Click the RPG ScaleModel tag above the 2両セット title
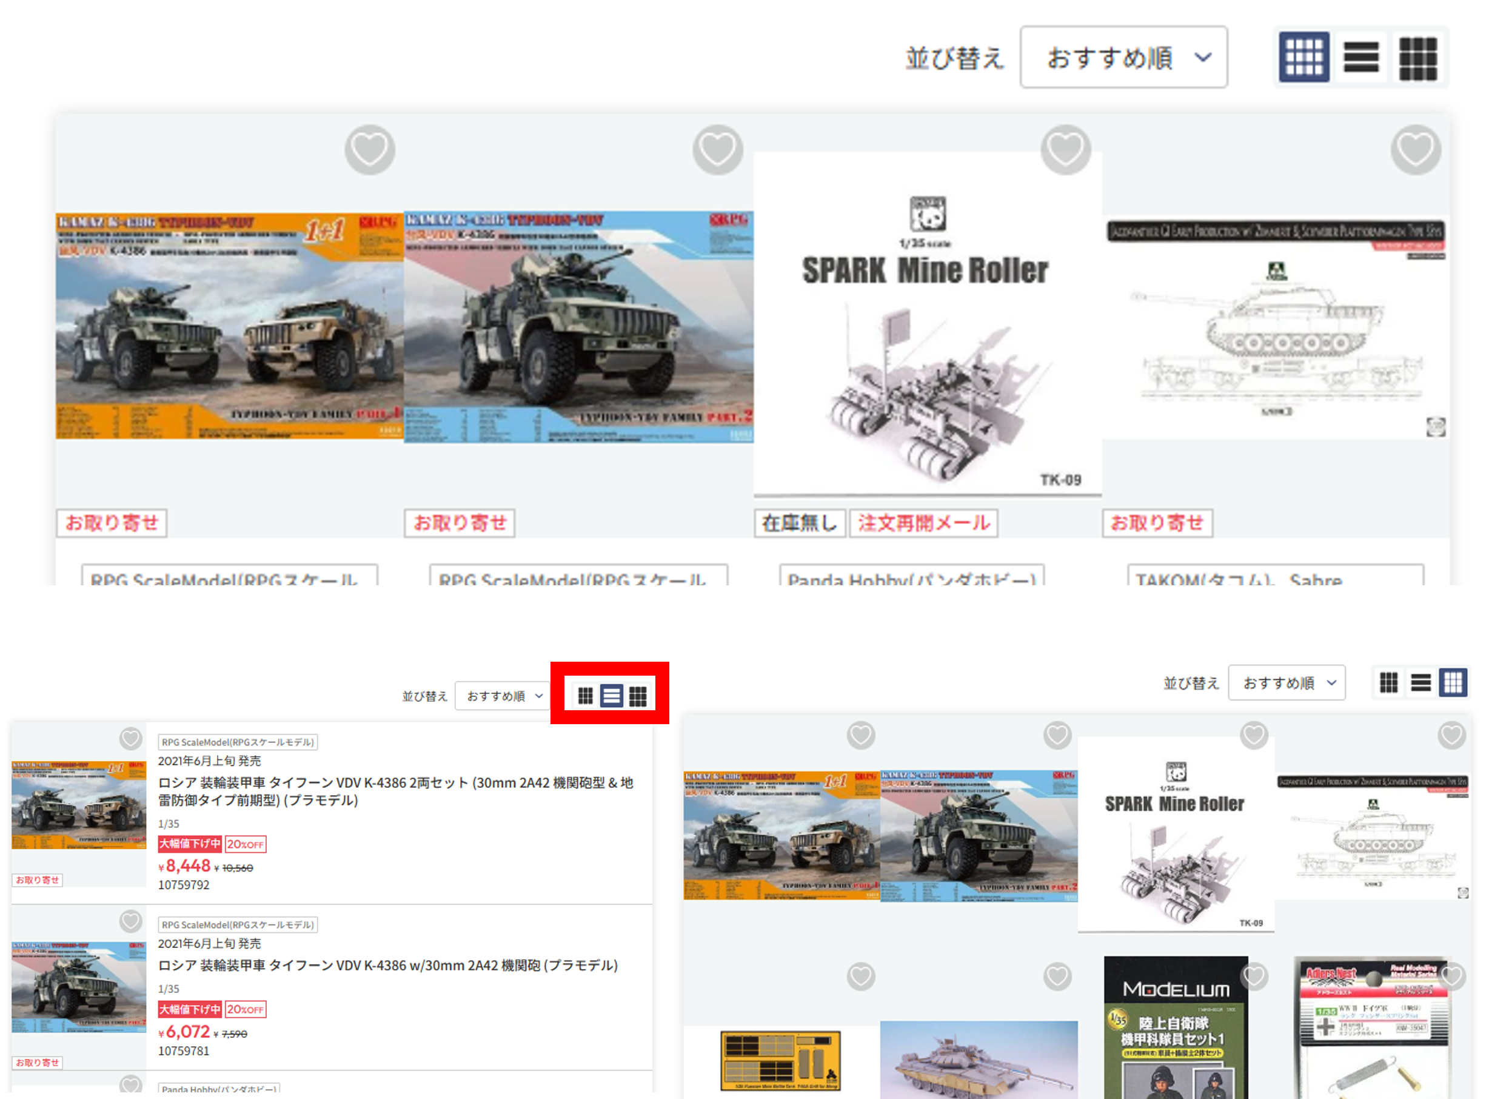The height and width of the screenshot is (1099, 1489). click(x=238, y=742)
